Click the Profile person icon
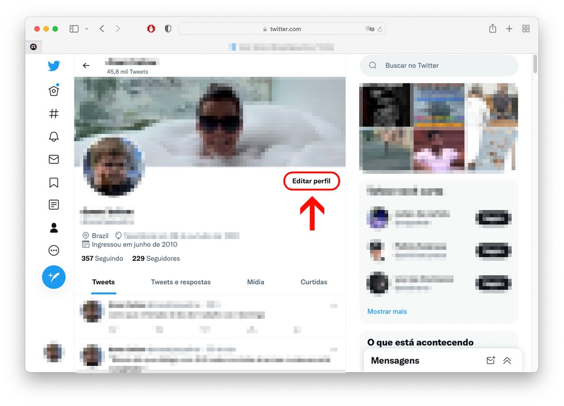Viewport: 564px width, 406px height. 54,227
